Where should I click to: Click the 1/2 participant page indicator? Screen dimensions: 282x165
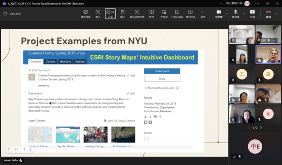coord(255,128)
